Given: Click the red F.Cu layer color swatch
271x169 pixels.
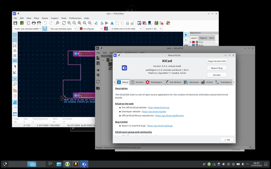Looking at the screenshot, I should coord(193,42).
